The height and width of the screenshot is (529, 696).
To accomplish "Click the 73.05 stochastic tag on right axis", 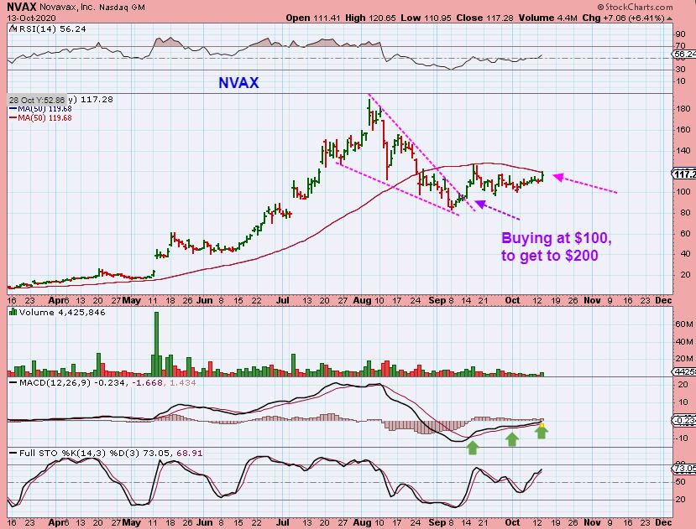I will pyautogui.click(x=684, y=469).
